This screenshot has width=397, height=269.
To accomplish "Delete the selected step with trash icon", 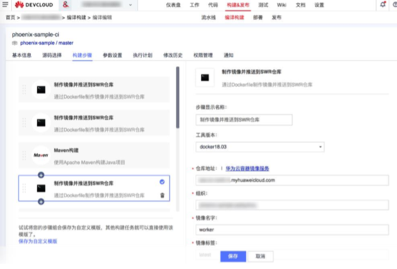I will [162, 195].
